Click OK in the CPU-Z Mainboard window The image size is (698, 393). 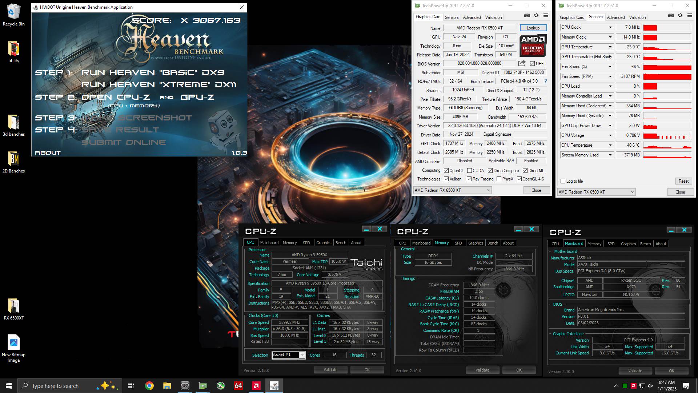671,371
